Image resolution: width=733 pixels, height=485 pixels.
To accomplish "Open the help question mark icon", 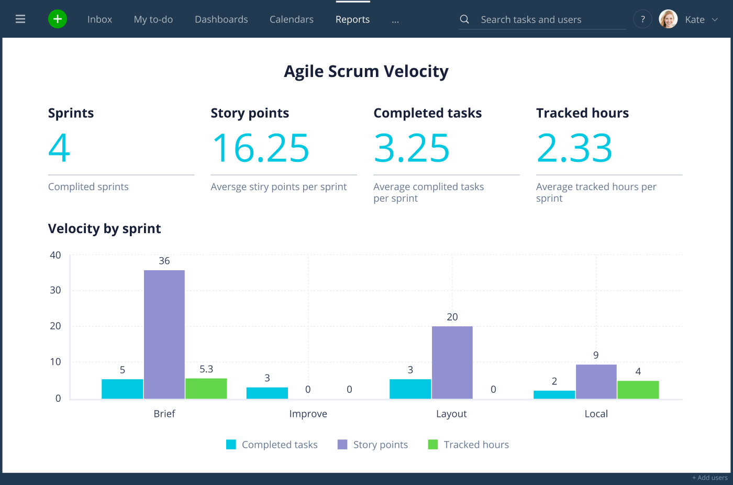I will click(642, 19).
